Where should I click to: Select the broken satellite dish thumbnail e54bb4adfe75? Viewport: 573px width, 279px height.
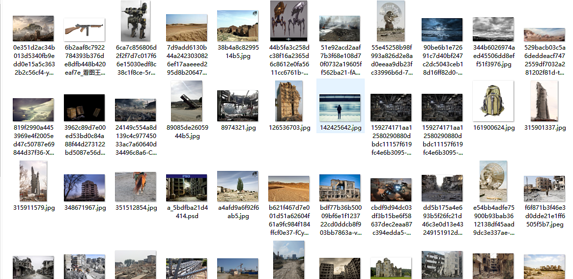(493, 181)
